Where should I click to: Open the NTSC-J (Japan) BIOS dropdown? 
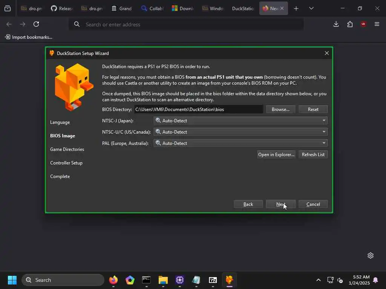[240, 121]
